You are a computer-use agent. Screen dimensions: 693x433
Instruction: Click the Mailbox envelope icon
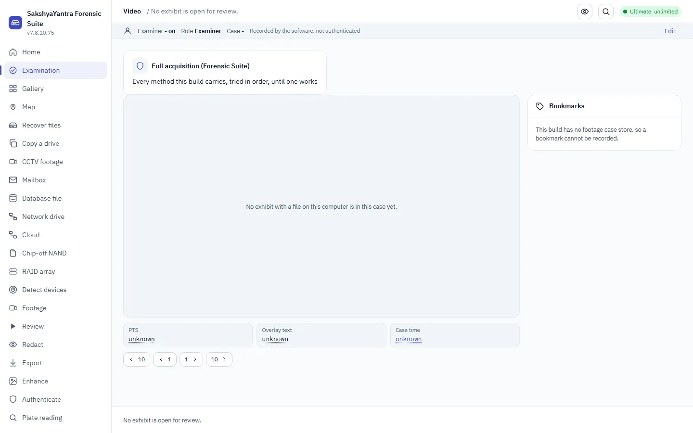[x=13, y=180]
